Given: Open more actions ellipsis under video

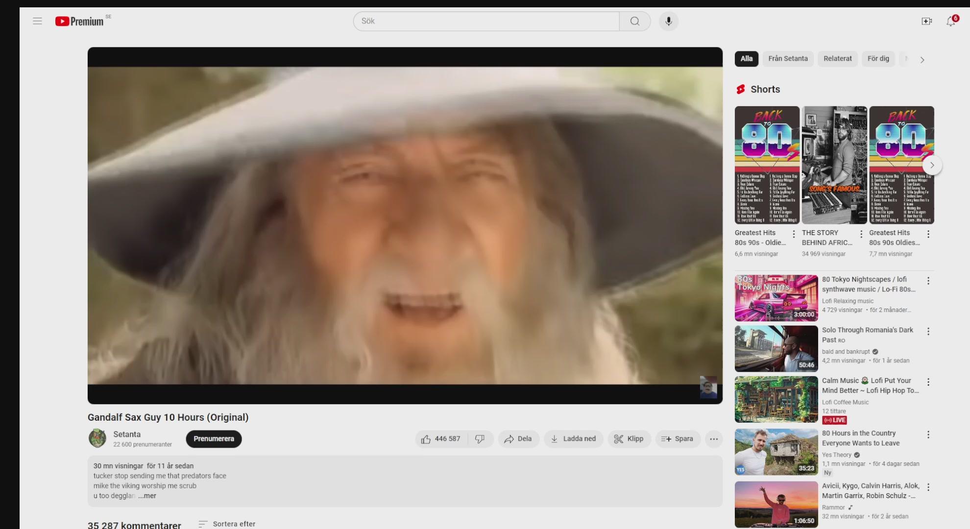Looking at the screenshot, I should pos(714,439).
